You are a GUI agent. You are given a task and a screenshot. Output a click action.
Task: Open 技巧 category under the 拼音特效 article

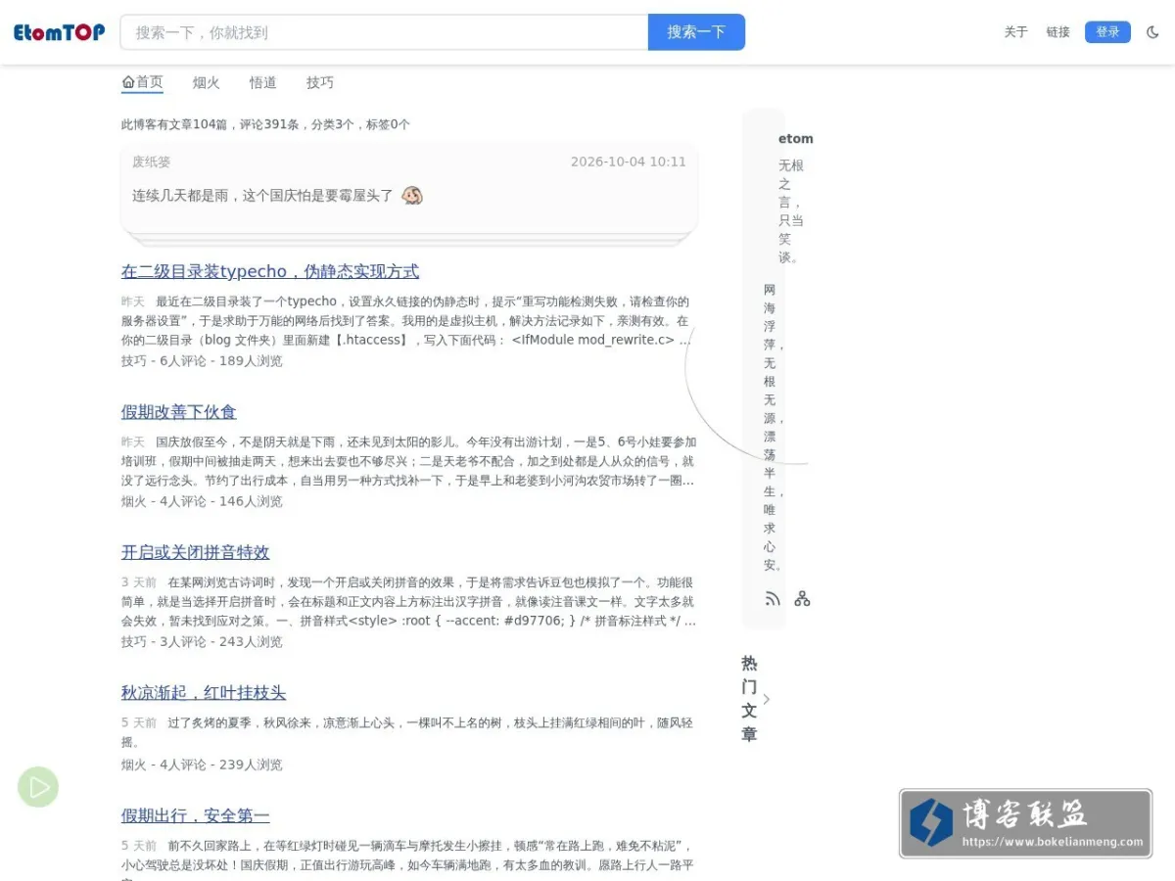pyautogui.click(x=133, y=642)
